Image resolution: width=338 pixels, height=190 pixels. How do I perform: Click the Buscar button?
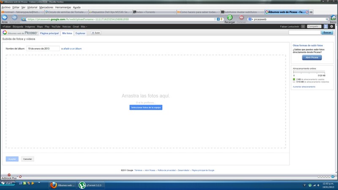(x=327, y=33)
